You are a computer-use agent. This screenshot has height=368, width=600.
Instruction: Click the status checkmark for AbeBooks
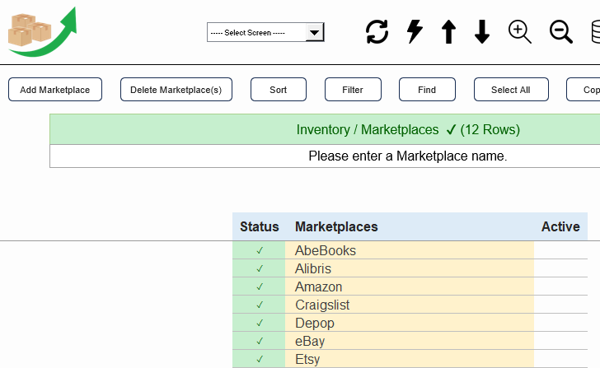(260, 250)
